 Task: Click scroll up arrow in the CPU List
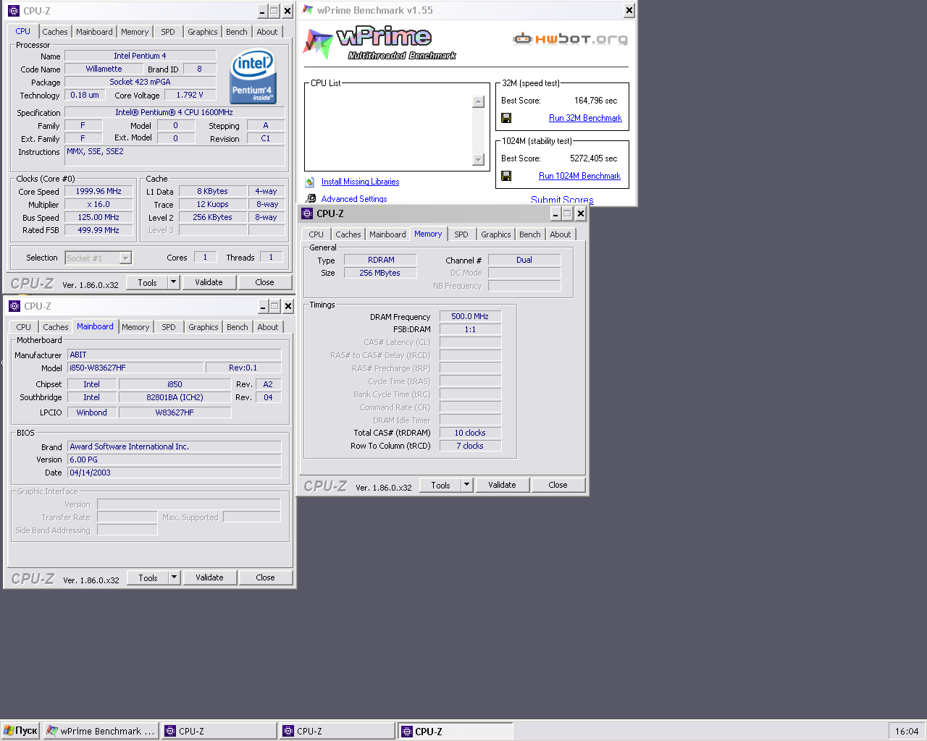[x=478, y=101]
